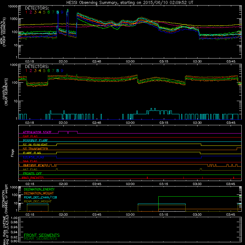
Task: Click the DECIMATION_ENERGY legend entry
Action: [39, 189]
